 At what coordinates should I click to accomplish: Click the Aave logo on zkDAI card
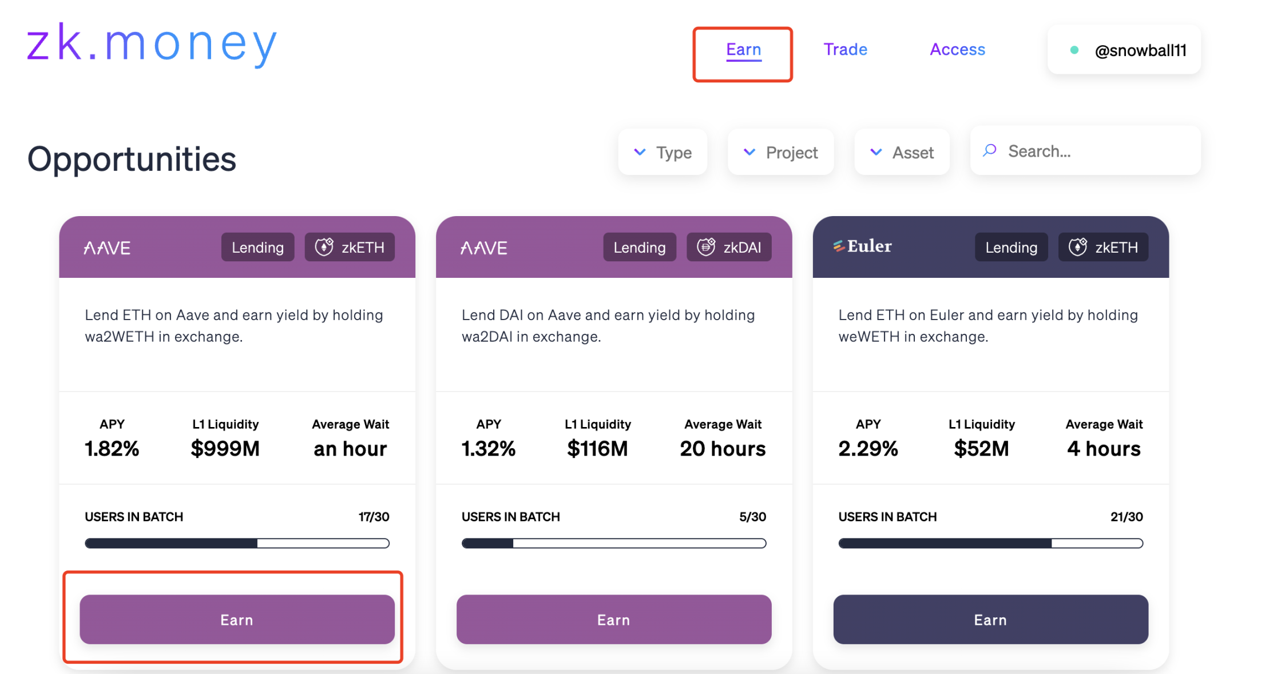[484, 248]
